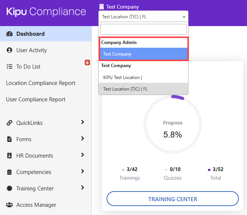
Task: Expand the HR Documents submenu chevron
Action: click(82, 155)
